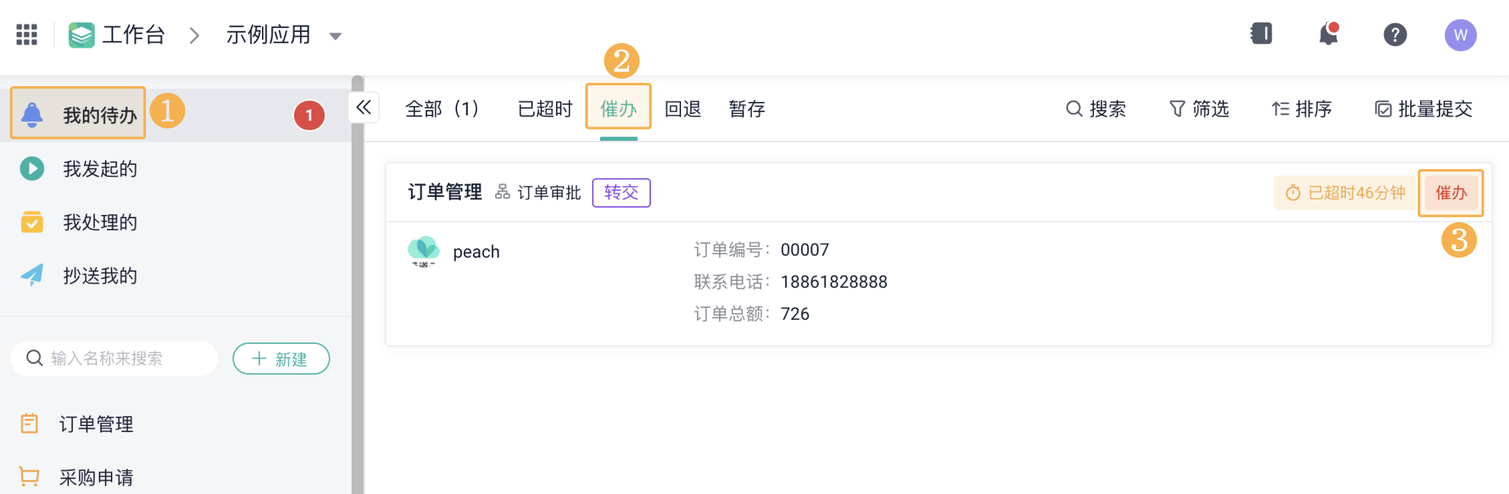Open the help question mark icon

[1395, 34]
